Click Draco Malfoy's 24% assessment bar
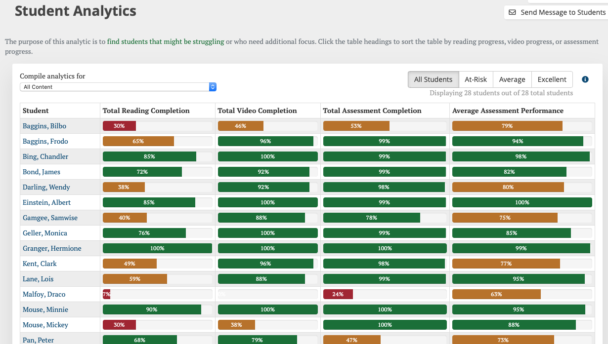The height and width of the screenshot is (344, 608). click(338, 294)
